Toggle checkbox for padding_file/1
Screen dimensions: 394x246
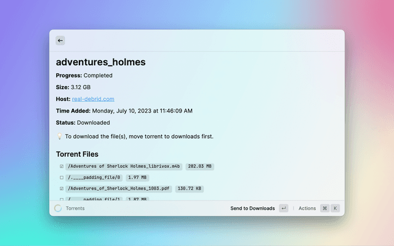point(62,199)
